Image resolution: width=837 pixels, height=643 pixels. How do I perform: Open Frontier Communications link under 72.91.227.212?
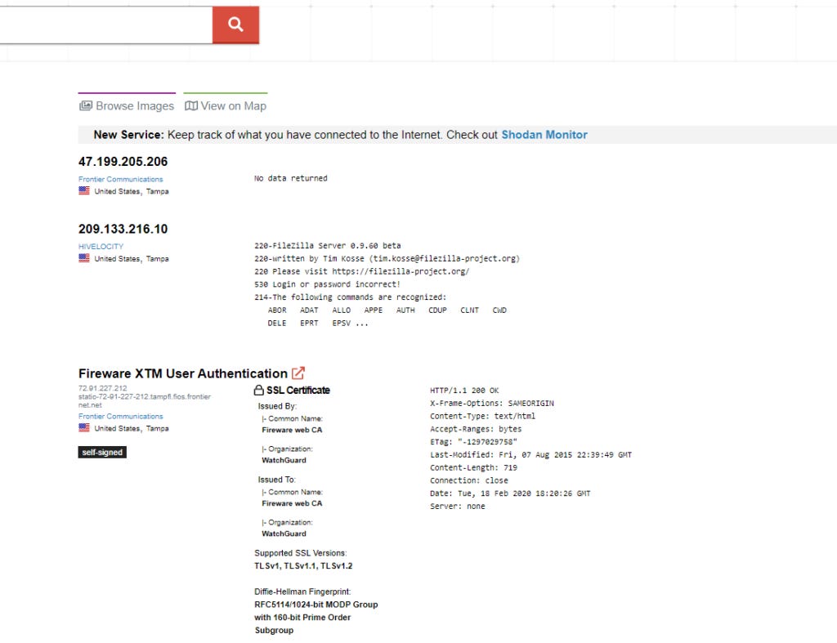121,416
